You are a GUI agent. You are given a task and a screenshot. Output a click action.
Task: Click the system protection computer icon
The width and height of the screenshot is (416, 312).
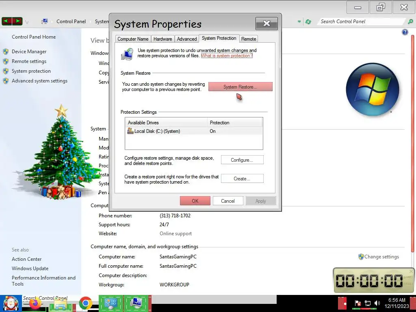point(127,54)
